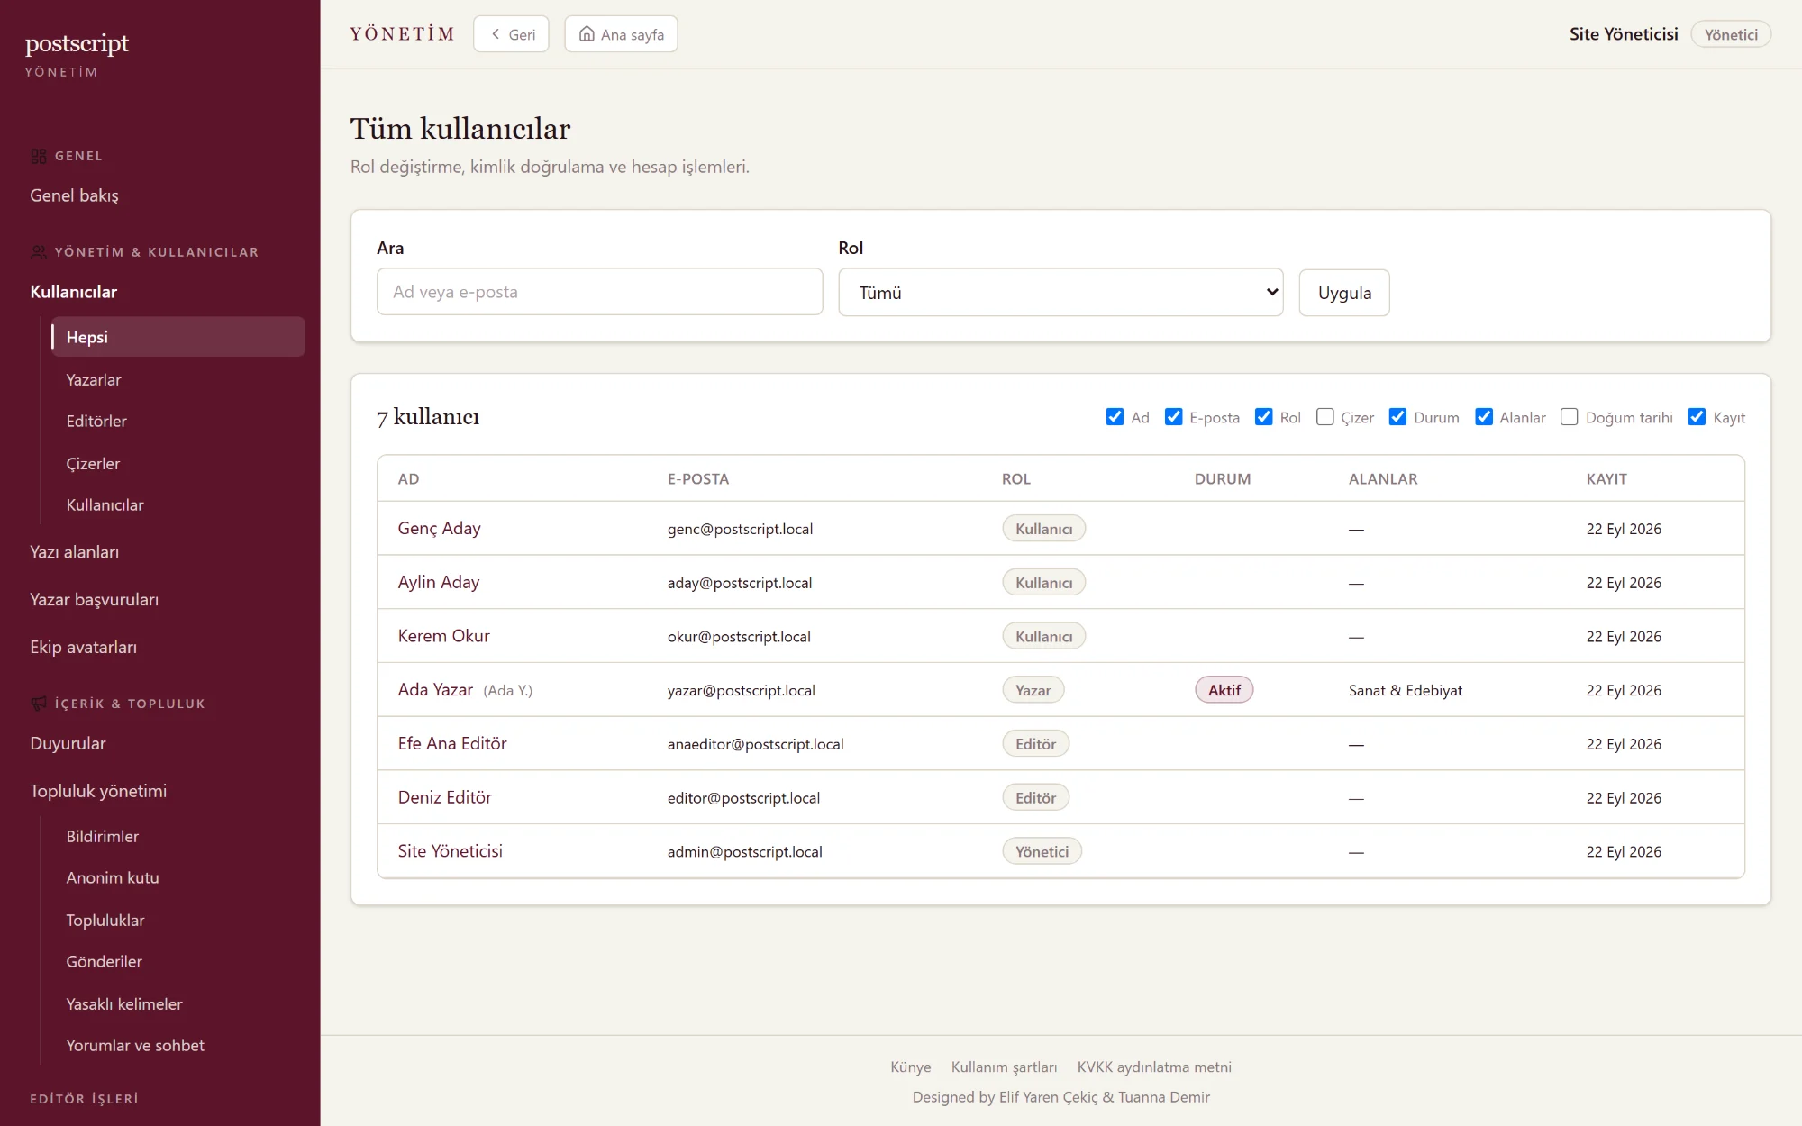Open Kullanım şartları footer link

pos(1004,1067)
